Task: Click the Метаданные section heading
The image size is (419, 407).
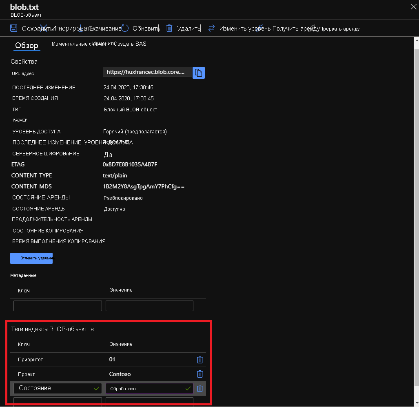Action: pos(23,275)
